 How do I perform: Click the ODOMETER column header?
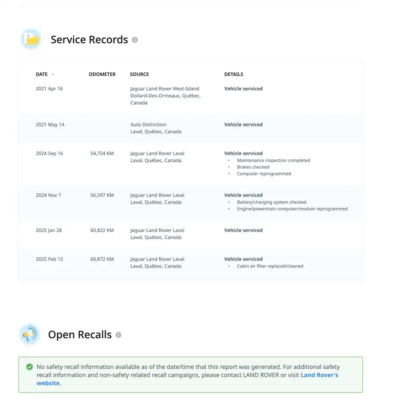pos(102,74)
